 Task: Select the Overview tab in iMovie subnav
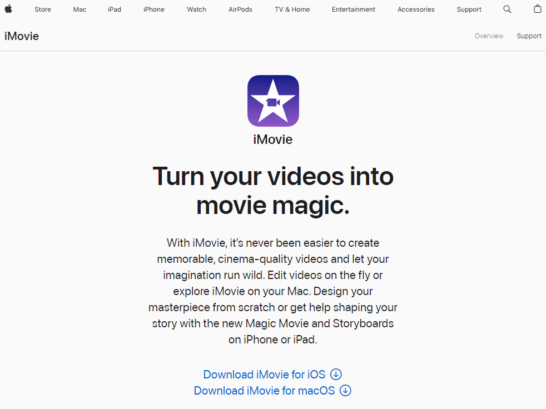[489, 36]
